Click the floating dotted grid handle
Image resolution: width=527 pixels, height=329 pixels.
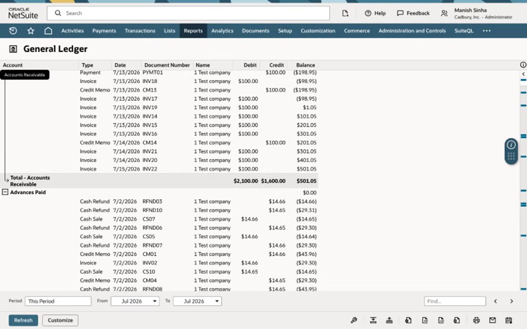pyautogui.click(x=511, y=157)
